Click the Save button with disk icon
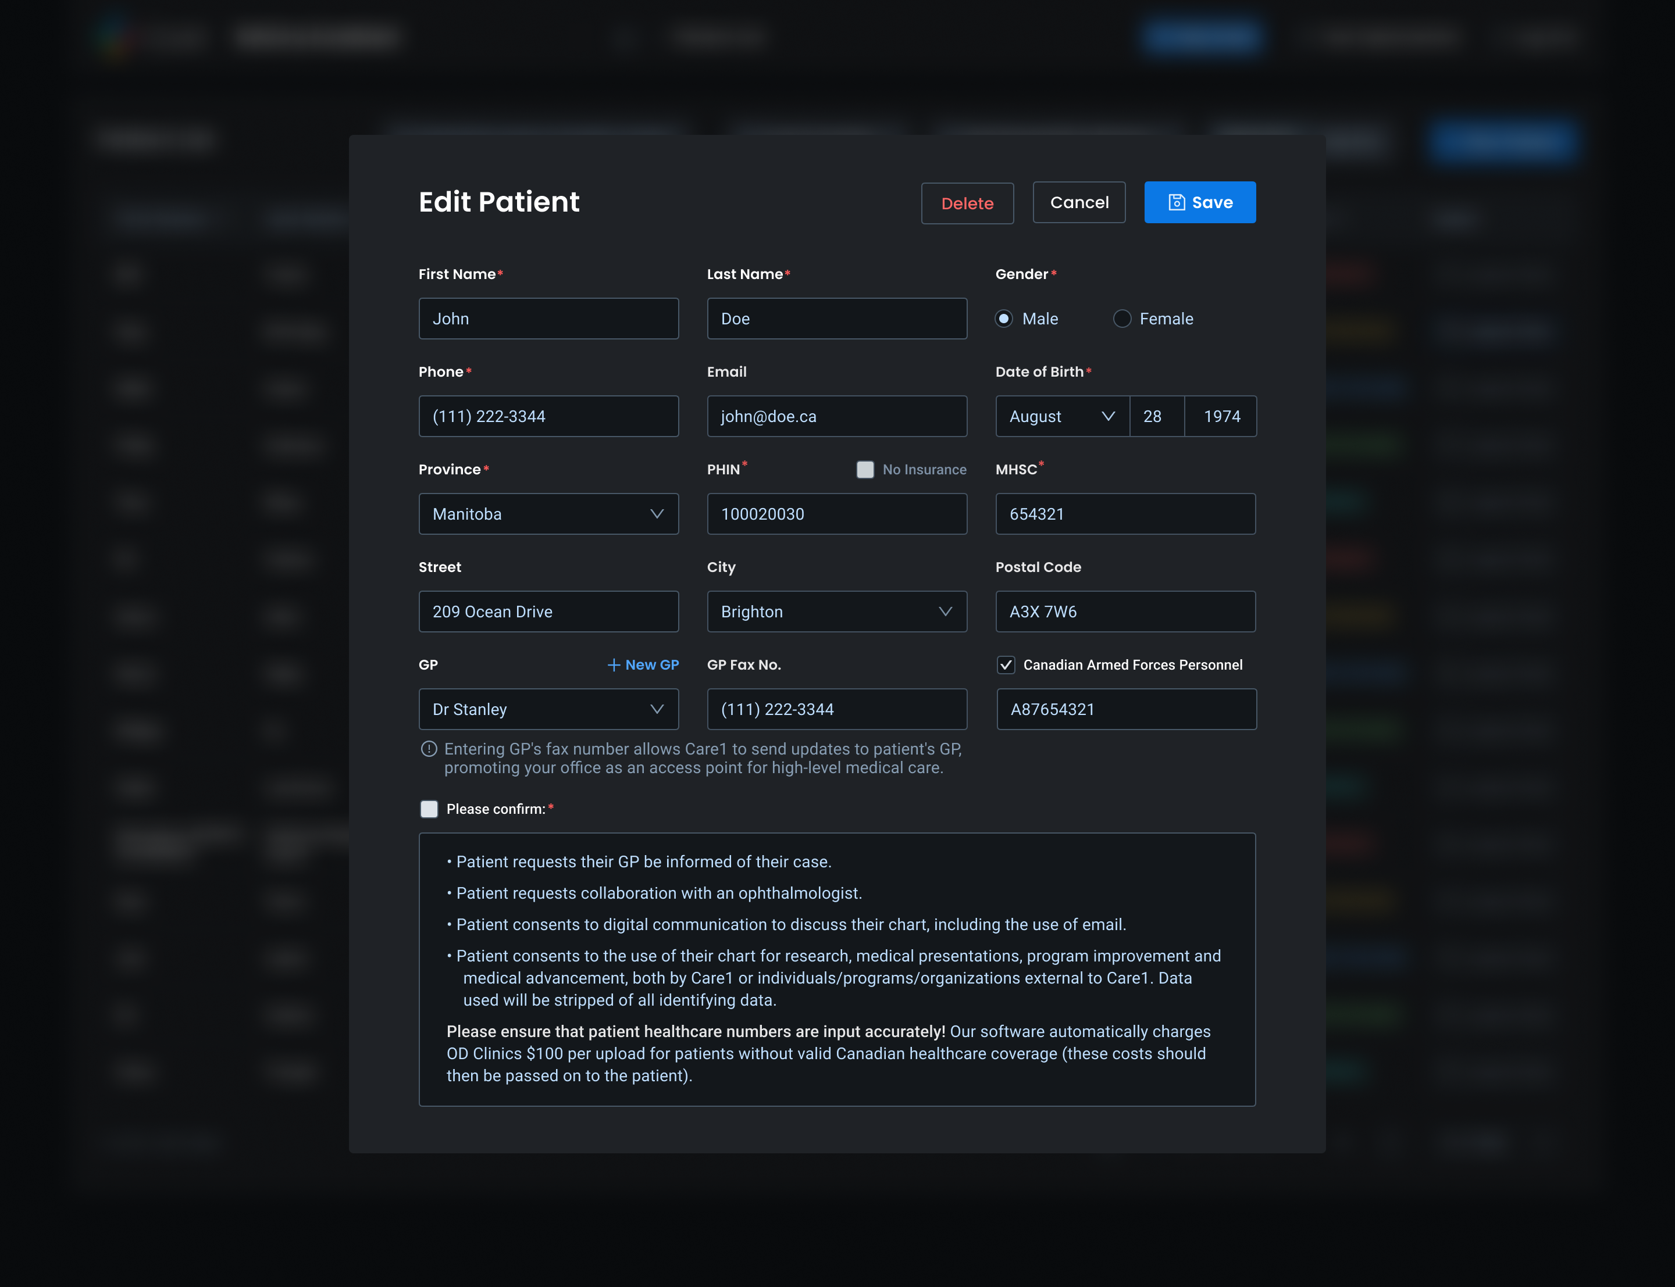Viewport: 1675px width, 1287px height. pyautogui.click(x=1199, y=202)
